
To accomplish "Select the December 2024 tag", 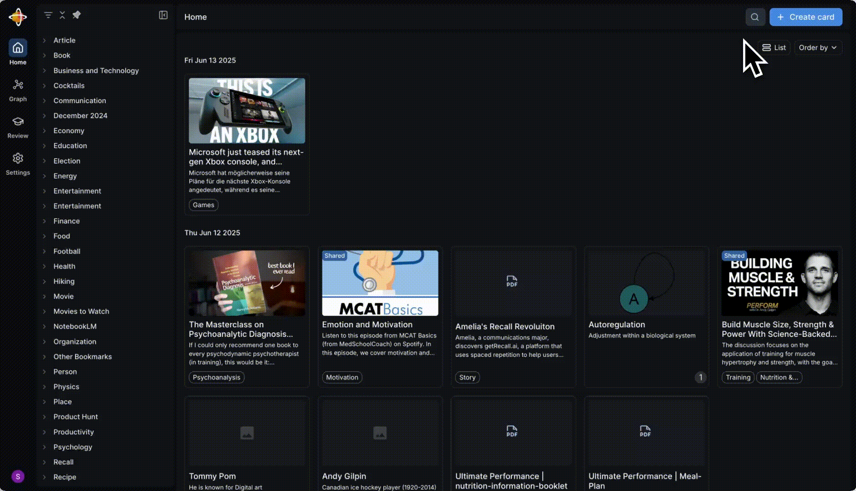I will (x=81, y=115).
